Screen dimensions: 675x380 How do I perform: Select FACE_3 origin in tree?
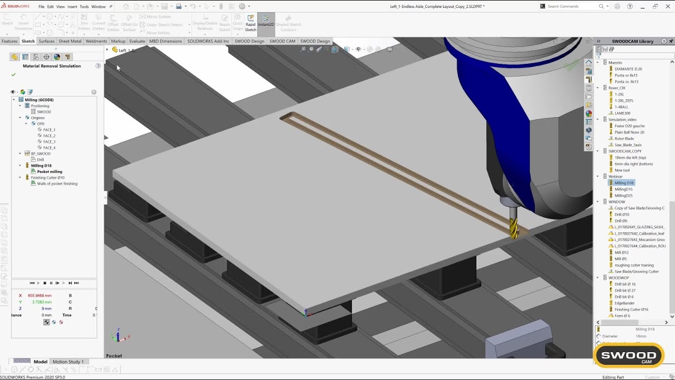tap(49, 141)
